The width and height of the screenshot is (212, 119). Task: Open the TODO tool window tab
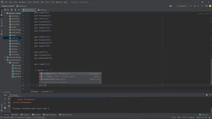[x=15, y=115]
